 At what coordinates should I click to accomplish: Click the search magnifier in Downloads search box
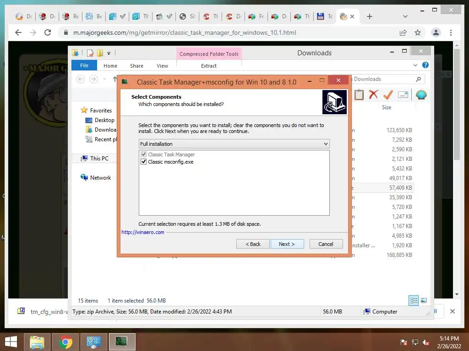tap(418, 79)
